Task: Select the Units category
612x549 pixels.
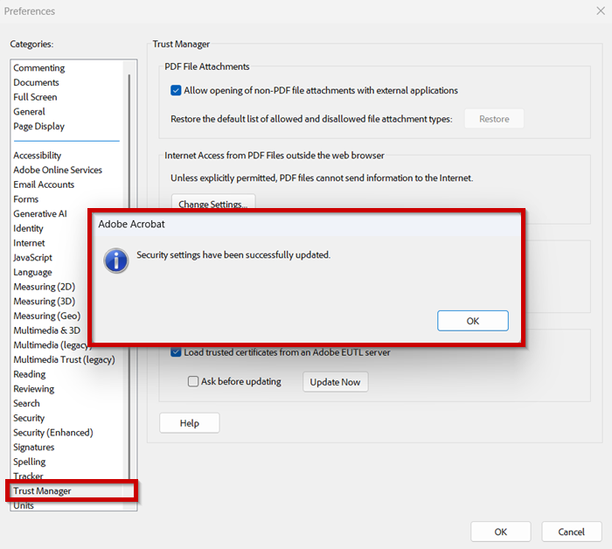Action: 24,505
